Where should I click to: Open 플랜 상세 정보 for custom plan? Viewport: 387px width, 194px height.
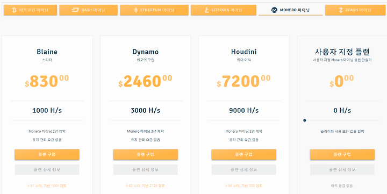tap(342, 170)
